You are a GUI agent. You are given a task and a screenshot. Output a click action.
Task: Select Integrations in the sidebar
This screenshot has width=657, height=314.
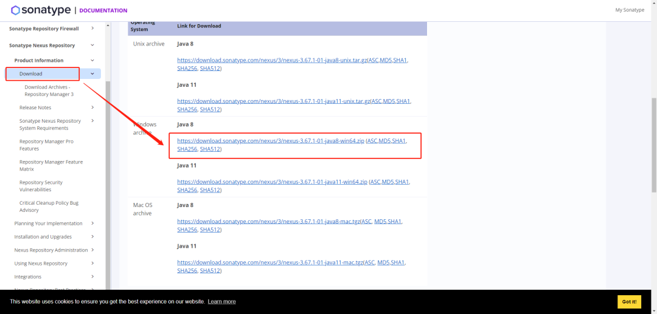point(27,277)
